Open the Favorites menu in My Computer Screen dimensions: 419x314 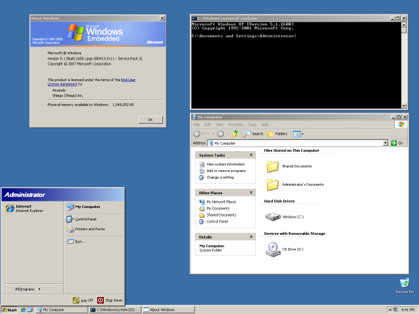click(x=236, y=125)
